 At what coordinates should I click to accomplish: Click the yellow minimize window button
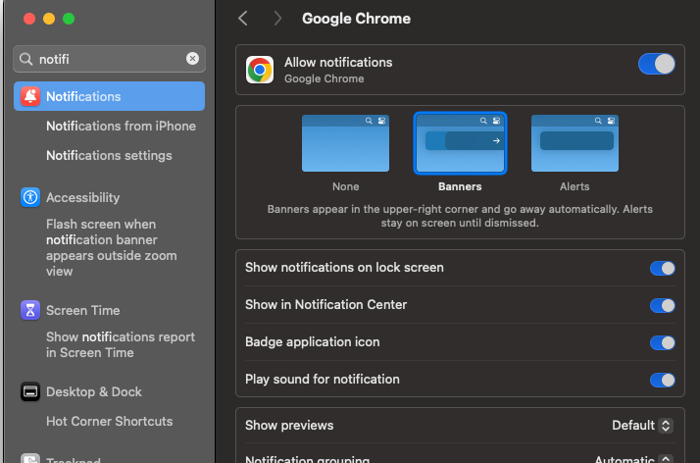(49, 19)
